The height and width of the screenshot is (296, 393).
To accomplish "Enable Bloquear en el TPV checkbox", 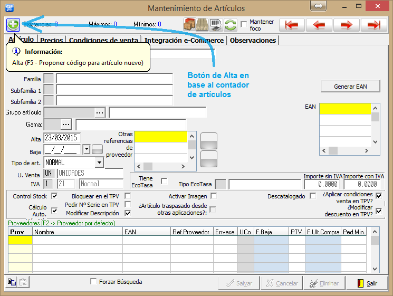I will point(128,196).
